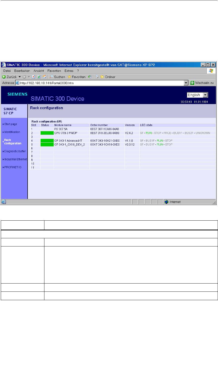The height and width of the screenshot is (383, 218).
Task: Open the Industrial Ethernet link
Action: pos(16,159)
